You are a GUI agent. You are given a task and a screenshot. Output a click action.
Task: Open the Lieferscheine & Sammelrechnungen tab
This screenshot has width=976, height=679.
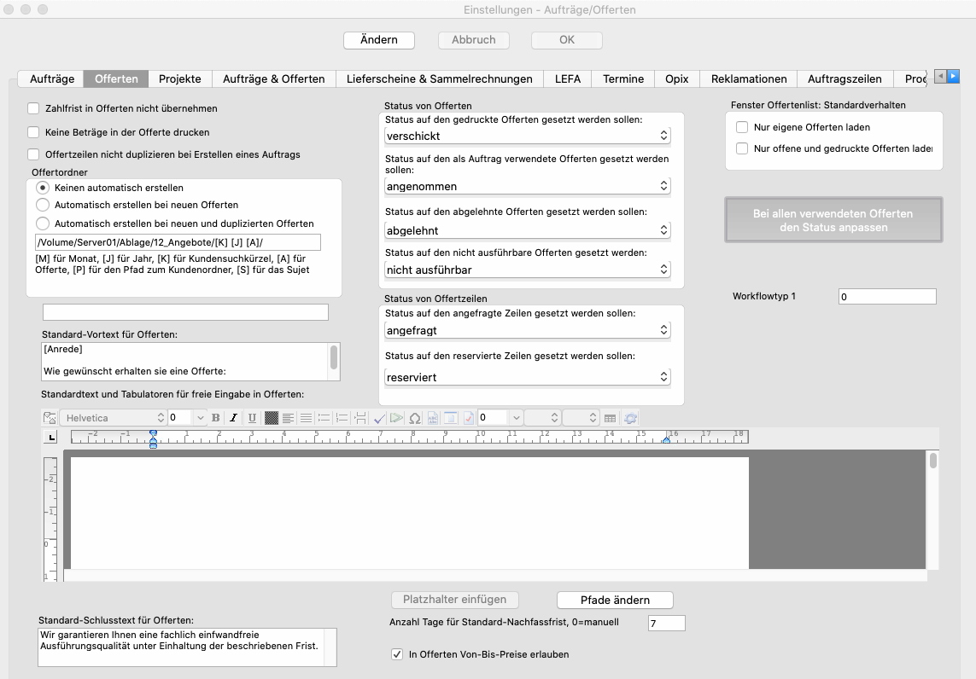click(x=439, y=78)
